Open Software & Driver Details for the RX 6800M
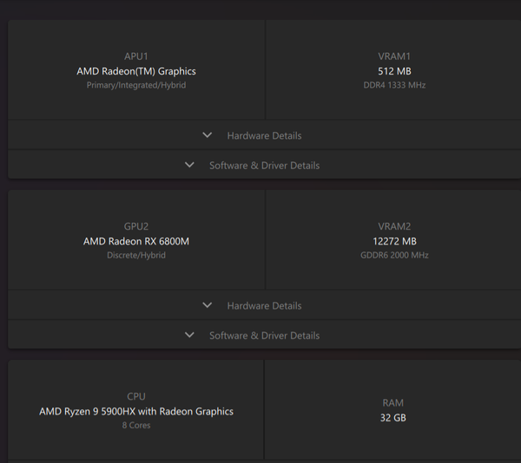The image size is (521, 463). click(264, 335)
